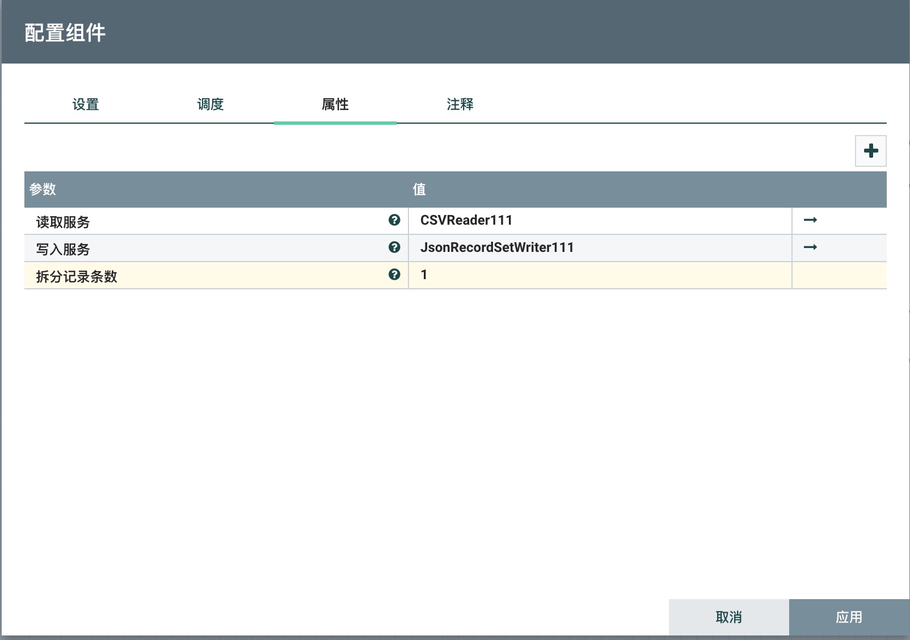Screen dimensions: 910x640
Task: Click the 值 column header
Action: tap(419, 190)
